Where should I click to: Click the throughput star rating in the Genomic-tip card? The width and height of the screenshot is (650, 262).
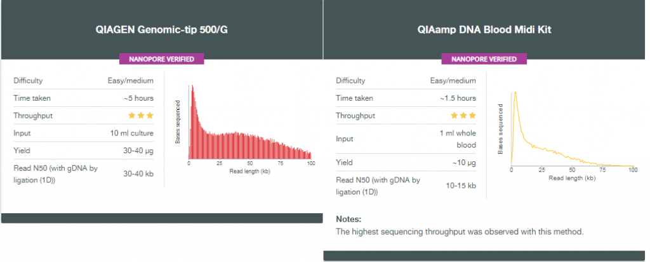pyautogui.click(x=141, y=116)
